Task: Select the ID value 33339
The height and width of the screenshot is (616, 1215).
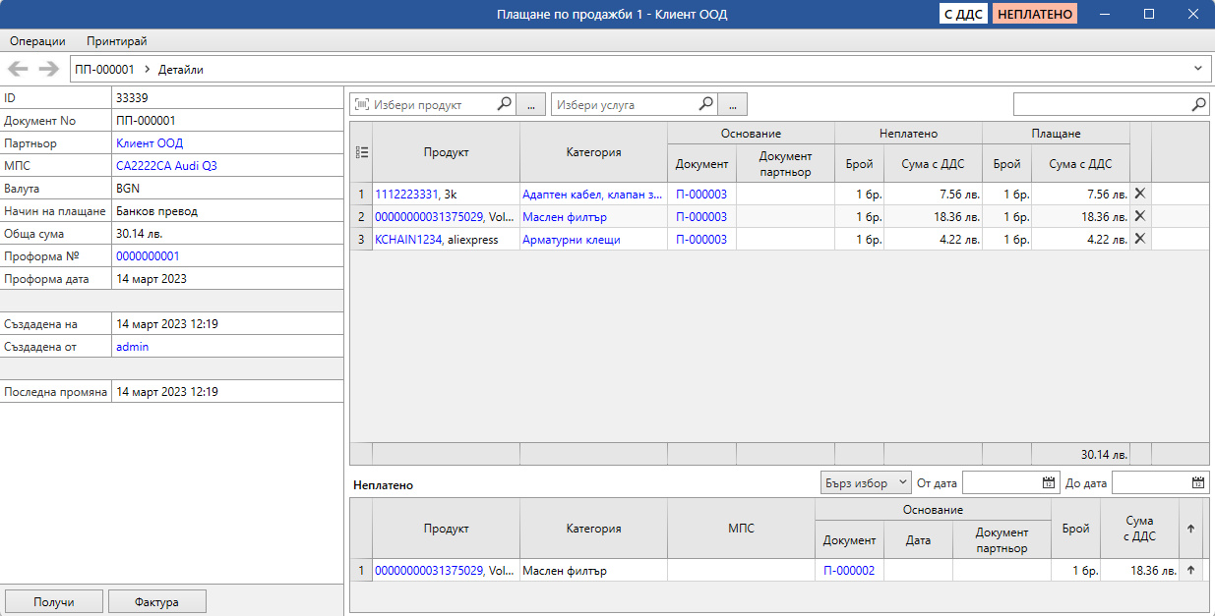Action: coord(132,98)
